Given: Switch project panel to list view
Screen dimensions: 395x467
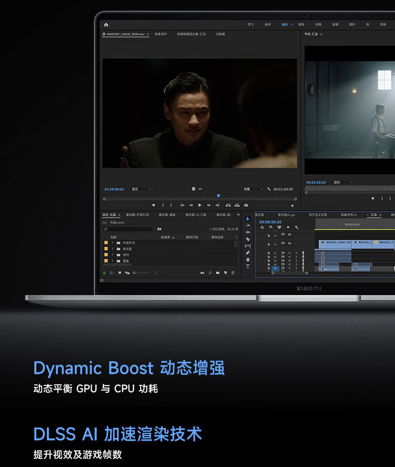Looking at the screenshot, I should [112, 273].
